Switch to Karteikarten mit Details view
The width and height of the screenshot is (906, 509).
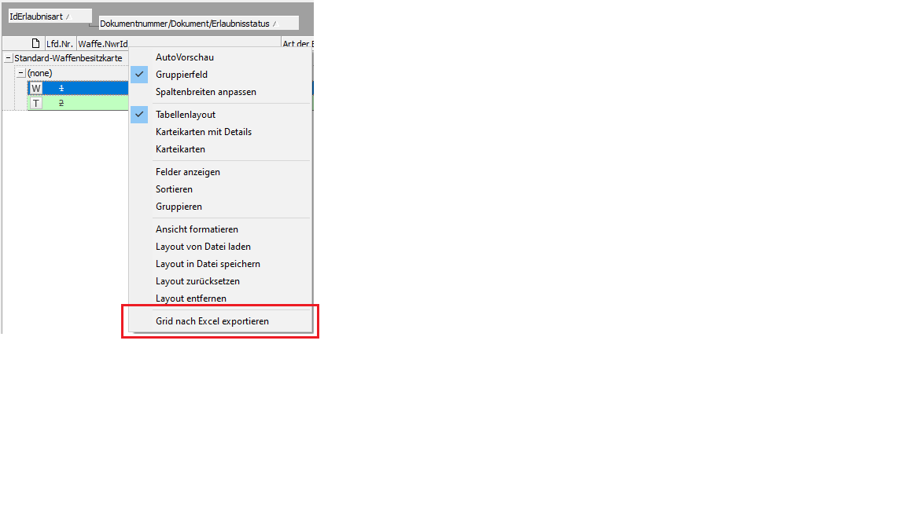tap(203, 132)
